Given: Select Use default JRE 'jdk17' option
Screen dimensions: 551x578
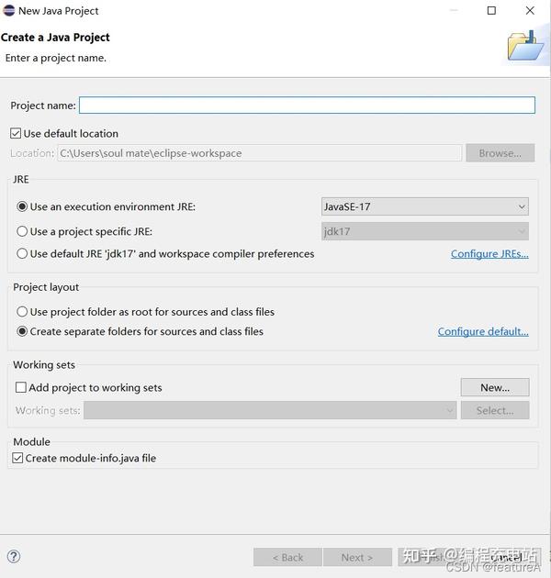Looking at the screenshot, I should pyautogui.click(x=23, y=253).
